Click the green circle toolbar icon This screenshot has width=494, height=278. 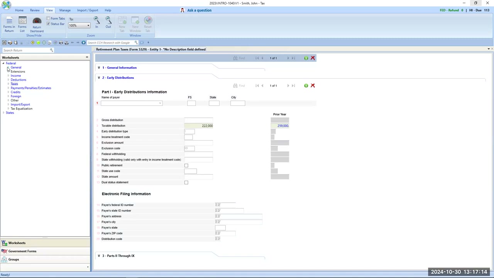click(38, 42)
